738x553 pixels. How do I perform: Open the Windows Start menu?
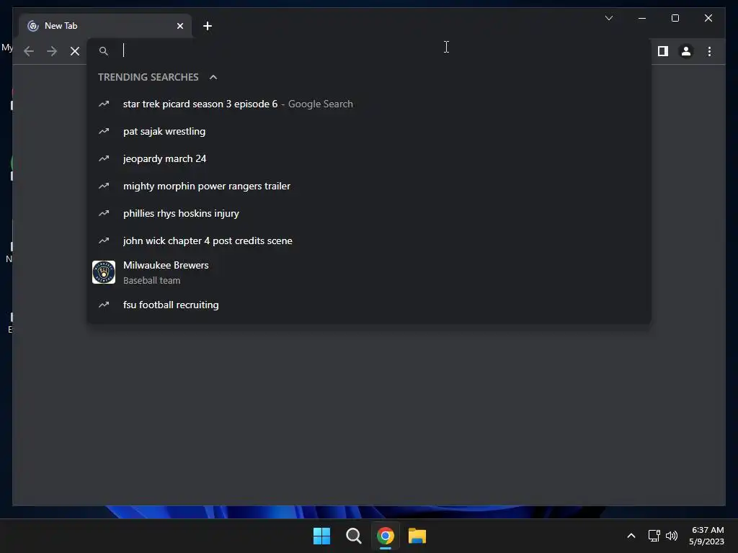[322, 536]
